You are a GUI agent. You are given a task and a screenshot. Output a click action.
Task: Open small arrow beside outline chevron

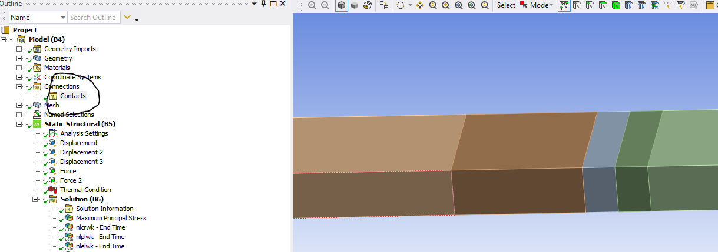(137, 19)
